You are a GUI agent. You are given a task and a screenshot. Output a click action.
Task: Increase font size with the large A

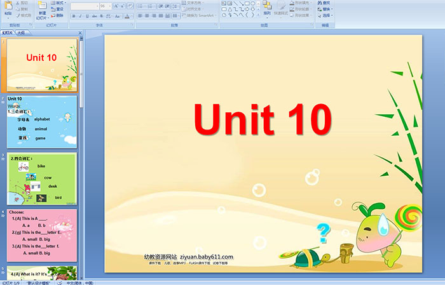116,6
